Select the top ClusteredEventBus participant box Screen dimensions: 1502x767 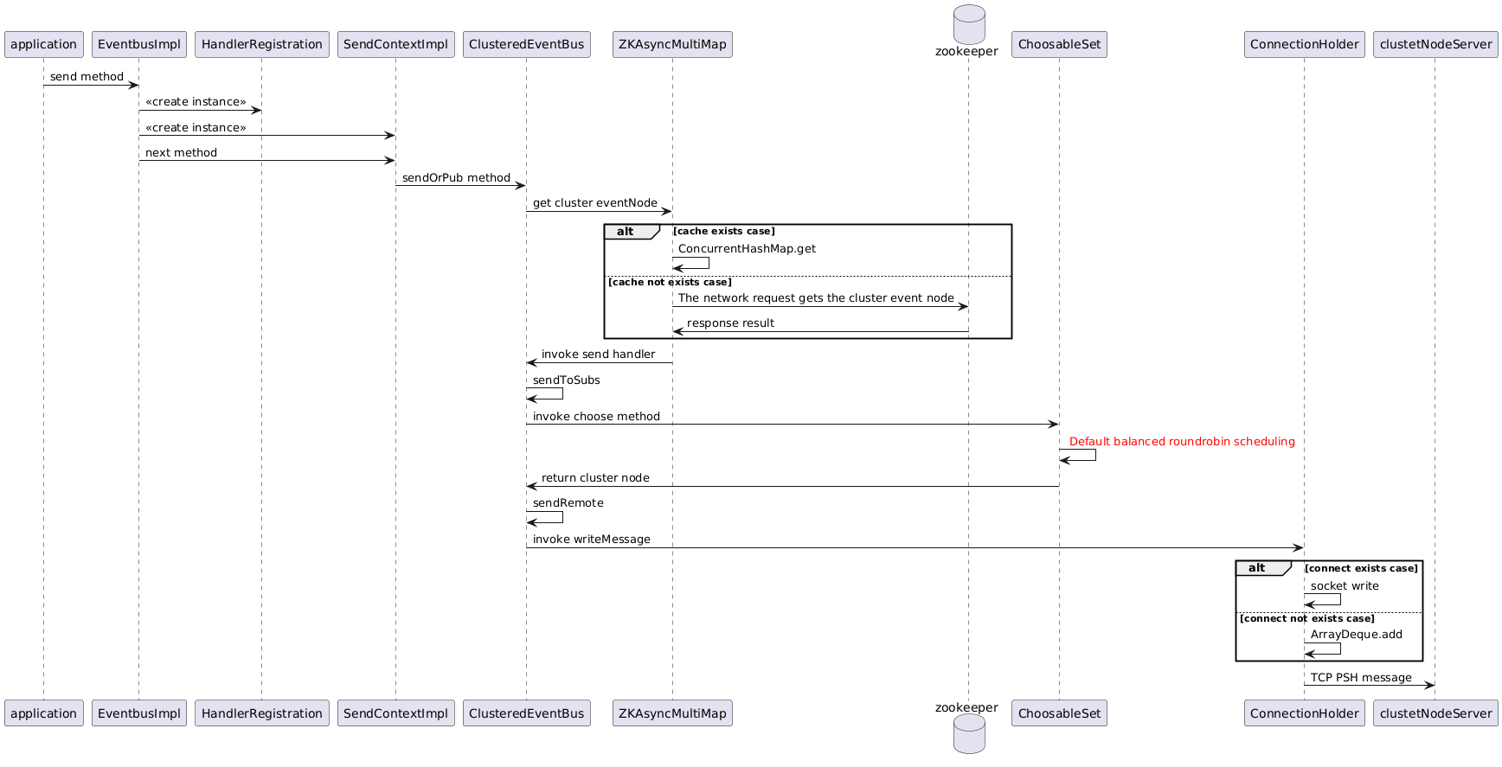coord(526,44)
